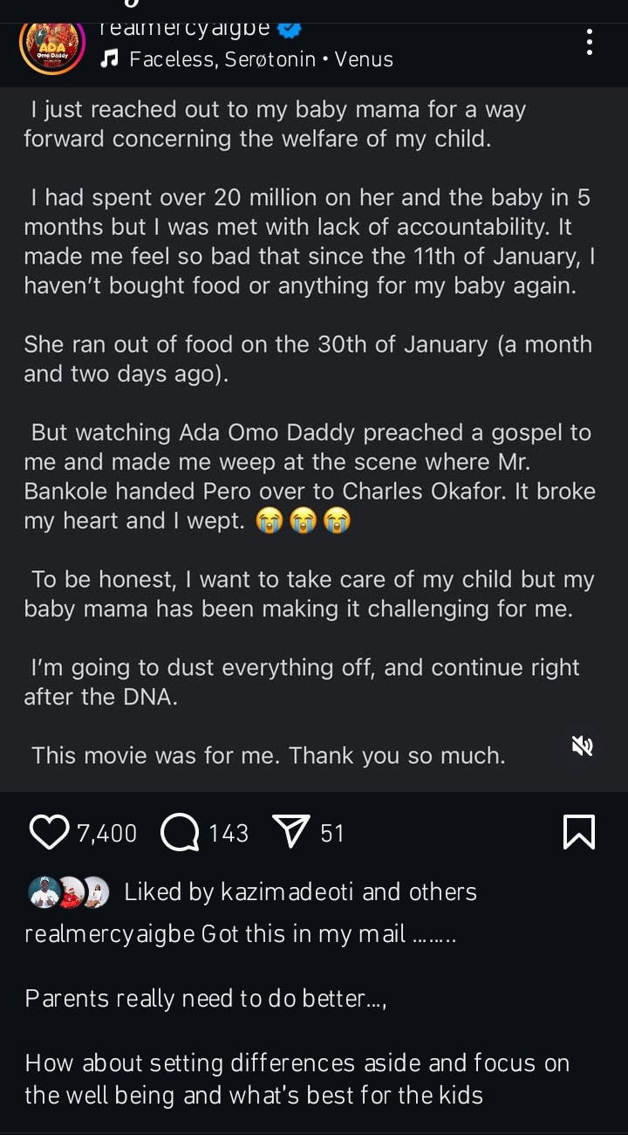Tap the blue verified badge

click(290, 29)
